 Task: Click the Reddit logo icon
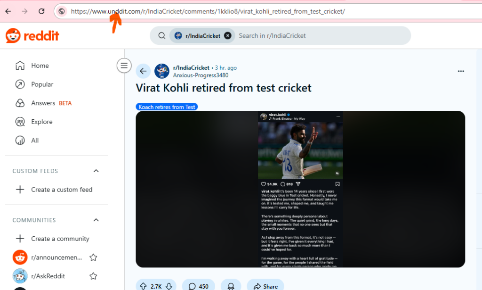pyautogui.click(x=13, y=36)
